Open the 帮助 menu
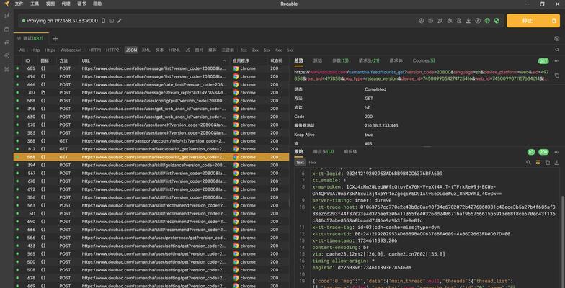 coord(97,4)
